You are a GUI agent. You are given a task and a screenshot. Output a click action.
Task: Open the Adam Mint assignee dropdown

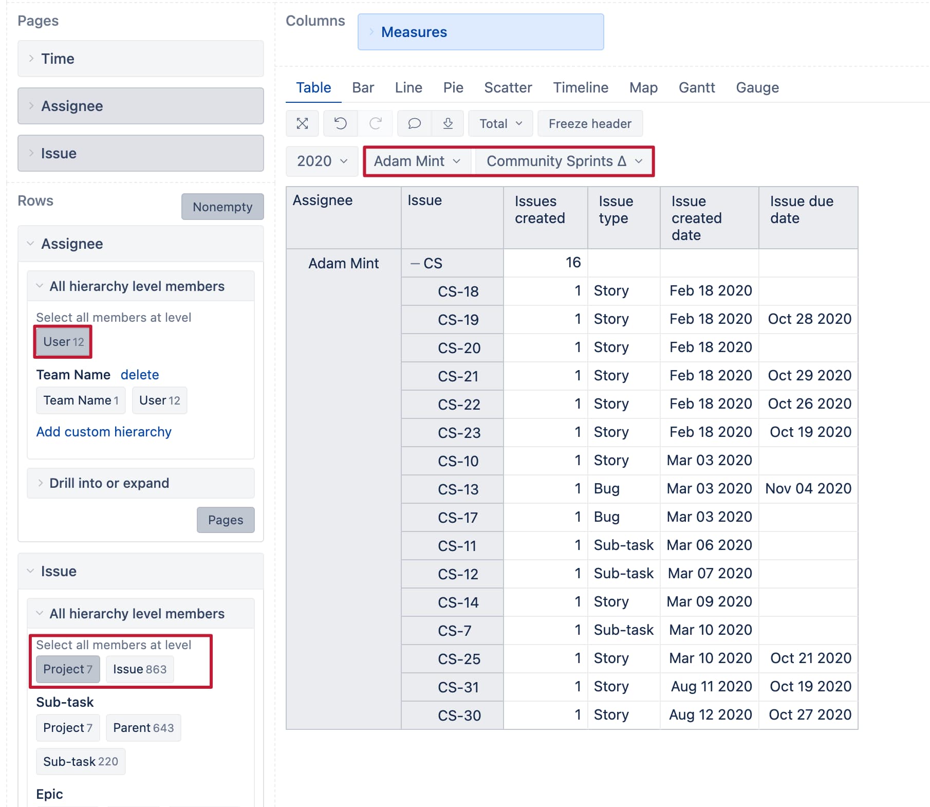pyautogui.click(x=417, y=161)
